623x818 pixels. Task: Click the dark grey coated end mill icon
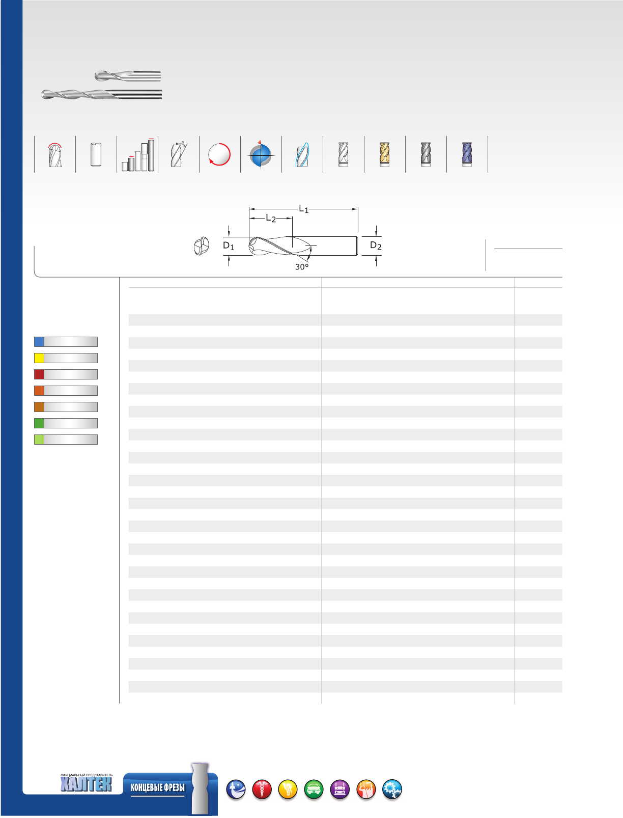click(x=426, y=154)
